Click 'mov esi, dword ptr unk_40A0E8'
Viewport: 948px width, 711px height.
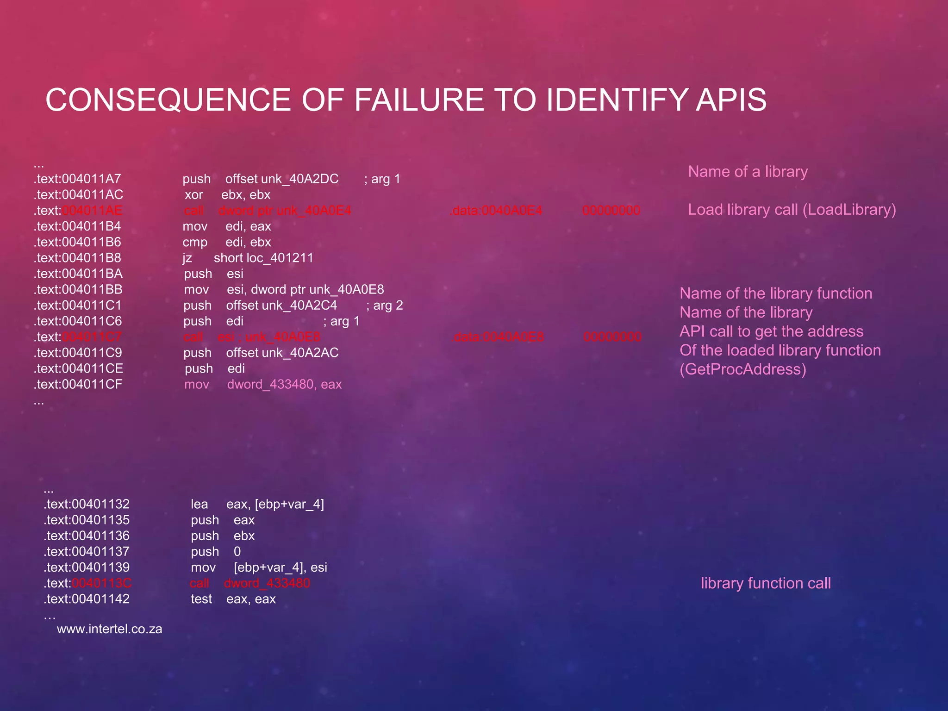(x=284, y=289)
